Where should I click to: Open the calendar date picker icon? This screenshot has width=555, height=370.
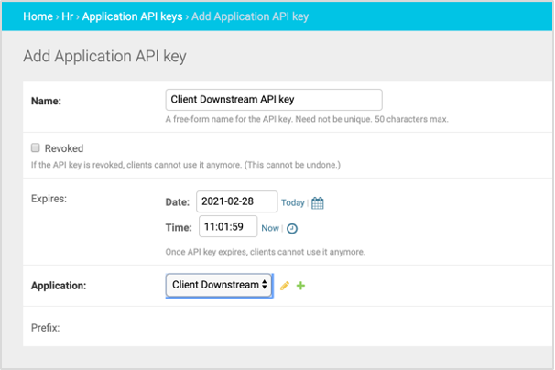318,203
